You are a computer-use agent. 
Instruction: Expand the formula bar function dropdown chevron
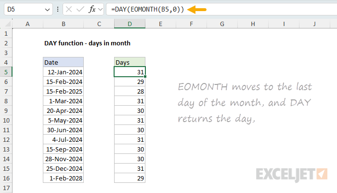coord(100,10)
